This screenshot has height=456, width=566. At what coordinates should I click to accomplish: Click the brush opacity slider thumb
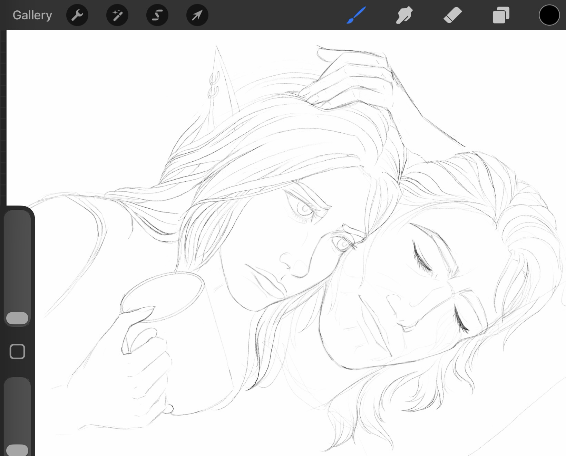[17, 450]
